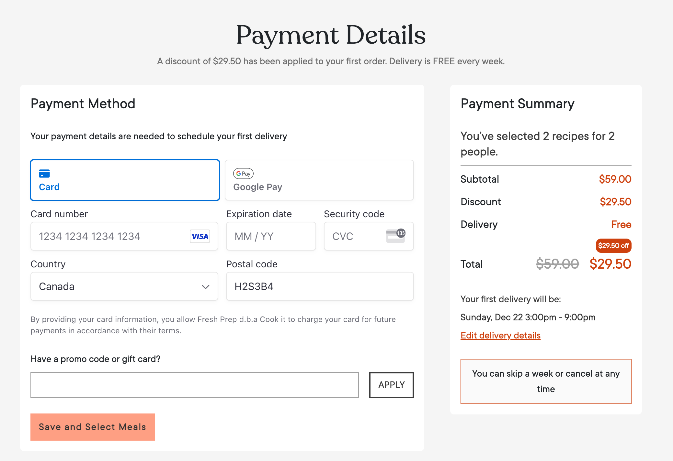
Task: Select the Card payment method tab
Action: point(125,180)
